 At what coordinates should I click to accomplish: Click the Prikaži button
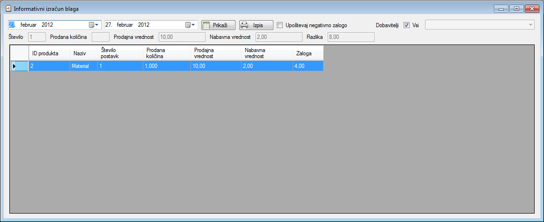click(218, 25)
